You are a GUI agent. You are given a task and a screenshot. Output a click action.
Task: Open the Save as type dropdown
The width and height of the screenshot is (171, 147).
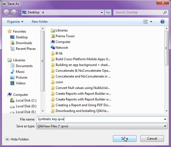(102, 126)
